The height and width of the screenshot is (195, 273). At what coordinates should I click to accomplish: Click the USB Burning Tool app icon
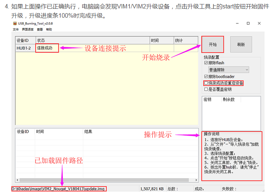15,23
